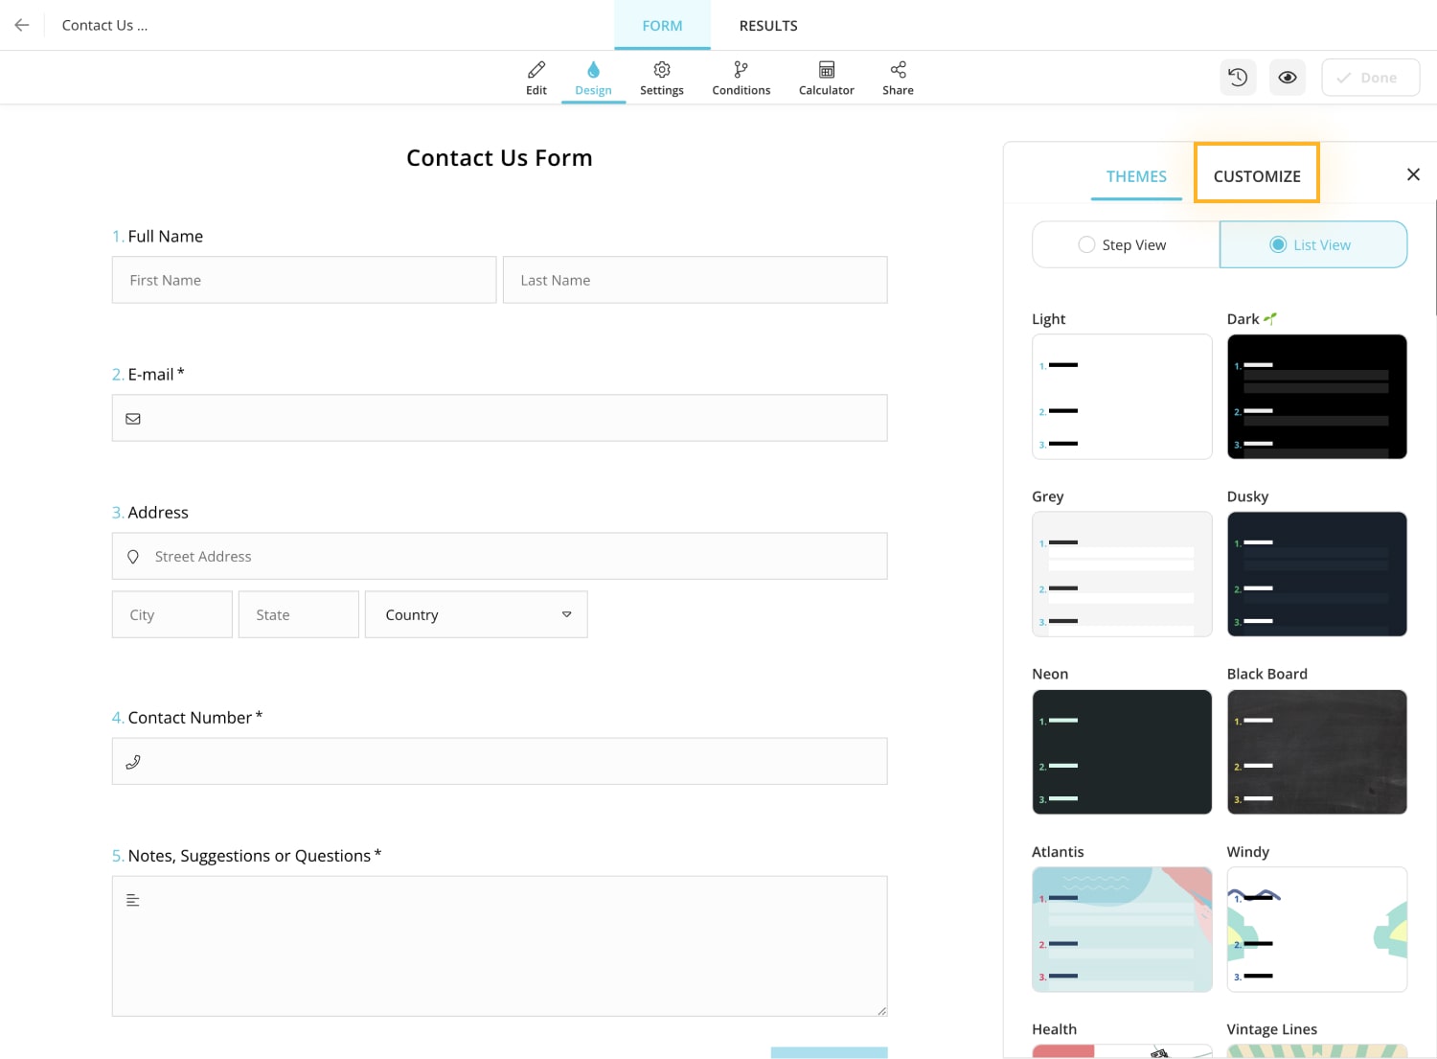The width and height of the screenshot is (1437, 1059).
Task: Click the Health theme label
Action: 1055,1029
